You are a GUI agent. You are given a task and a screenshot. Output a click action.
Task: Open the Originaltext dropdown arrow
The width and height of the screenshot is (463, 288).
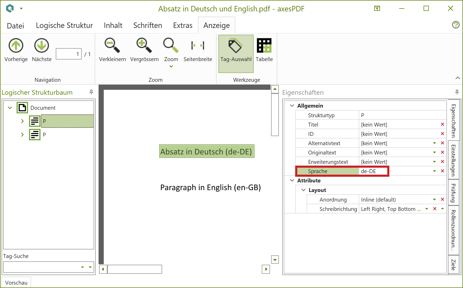pyautogui.click(x=434, y=152)
